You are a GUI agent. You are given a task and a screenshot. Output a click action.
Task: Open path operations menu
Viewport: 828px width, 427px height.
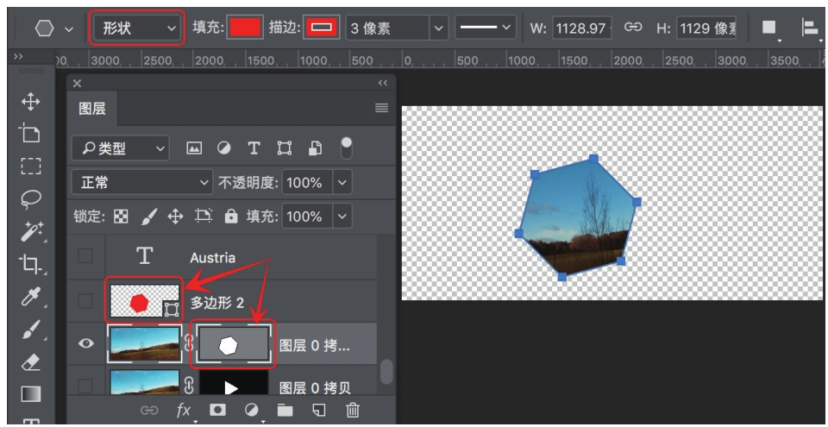point(770,28)
